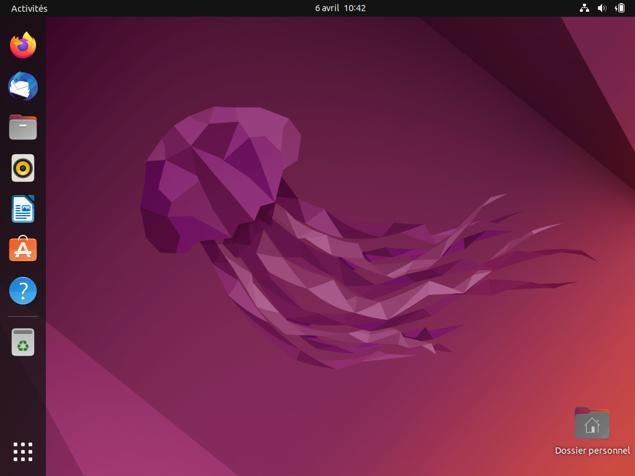The width and height of the screenshot is (635, 476).
Task: Open the calendar from the 6 avril clock
Action: [340, 8]
